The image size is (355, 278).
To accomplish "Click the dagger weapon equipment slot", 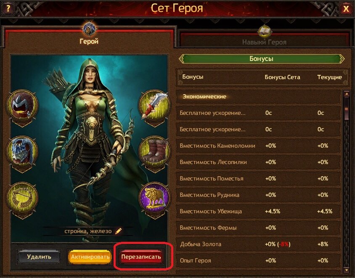I will point(154,106).
